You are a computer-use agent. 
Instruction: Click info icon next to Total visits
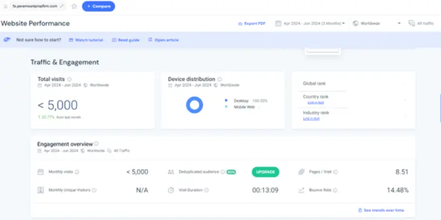pos(69,79)
